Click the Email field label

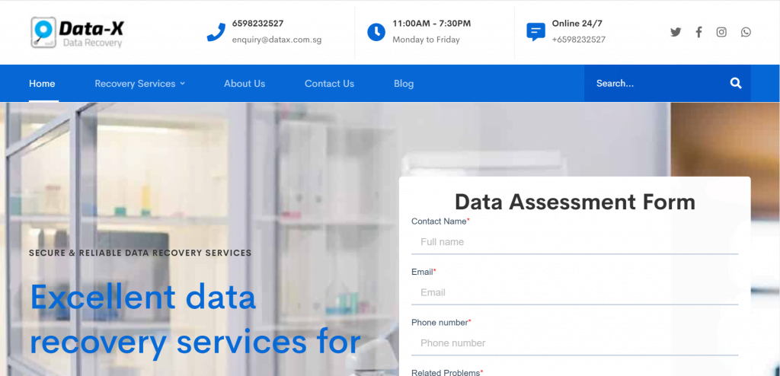(424, 272)
